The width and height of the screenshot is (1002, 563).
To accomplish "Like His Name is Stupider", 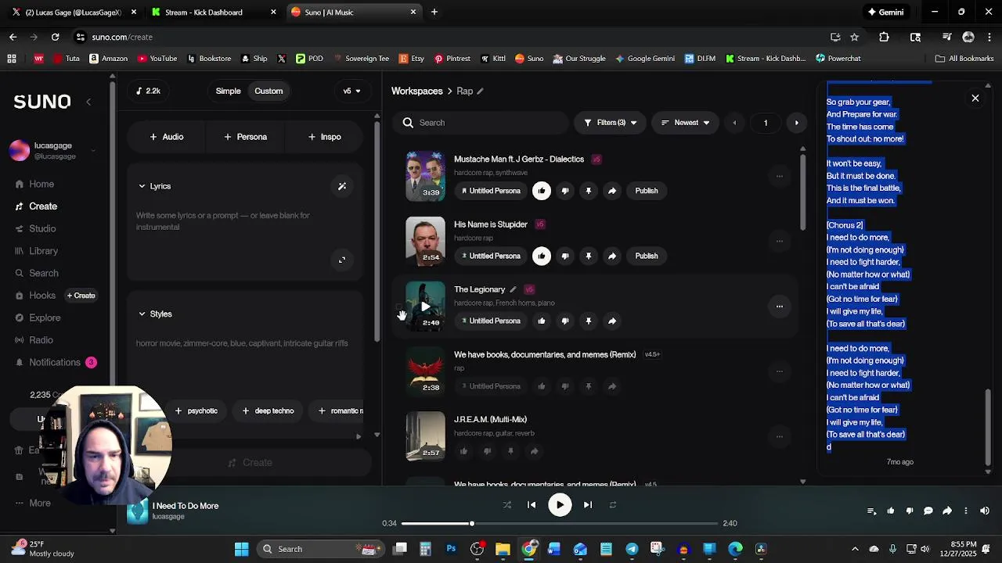I will [x=541, y=256].
